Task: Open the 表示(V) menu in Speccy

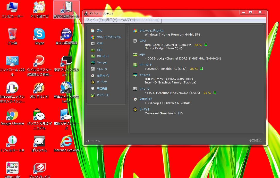Action: (x=112, y=20)
